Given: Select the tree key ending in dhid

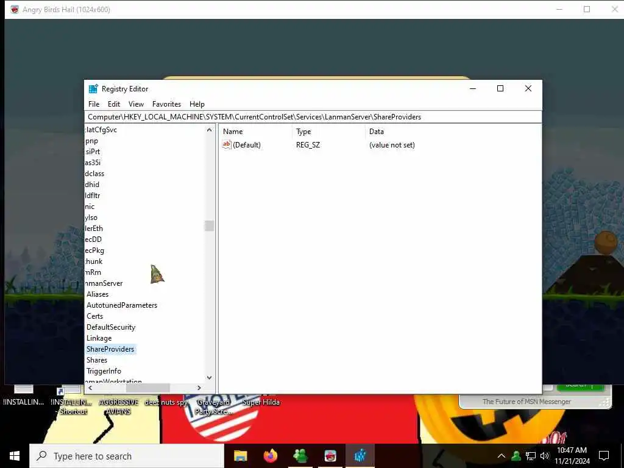Looking at the screenshot, I should click(x=92, y=185).
